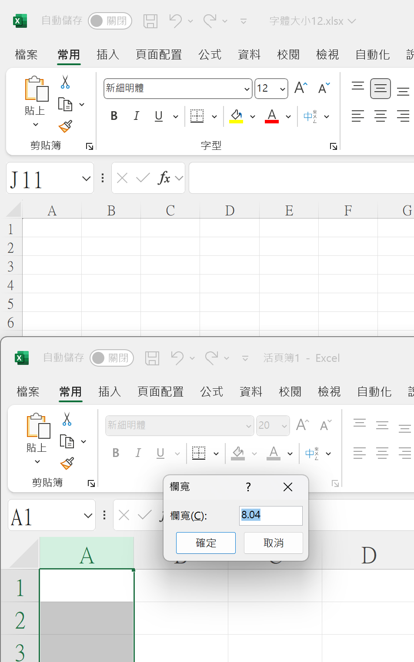Expand the fill color dropdown arrow
The height and width of the screenshot is (662, 414).
coord(253,116)
